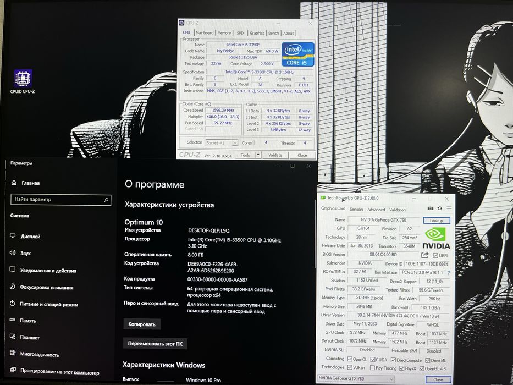Open GPU-Z hamburger menu icon
Viewport: 513px width, 385px height.
(x=449, y=208)
